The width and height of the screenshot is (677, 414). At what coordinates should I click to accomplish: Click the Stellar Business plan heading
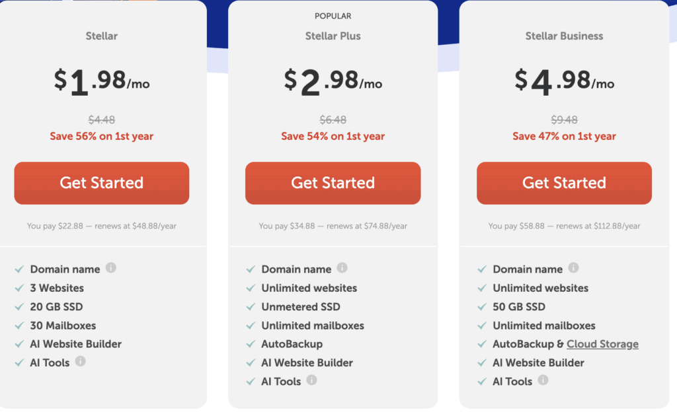[564, 36]
